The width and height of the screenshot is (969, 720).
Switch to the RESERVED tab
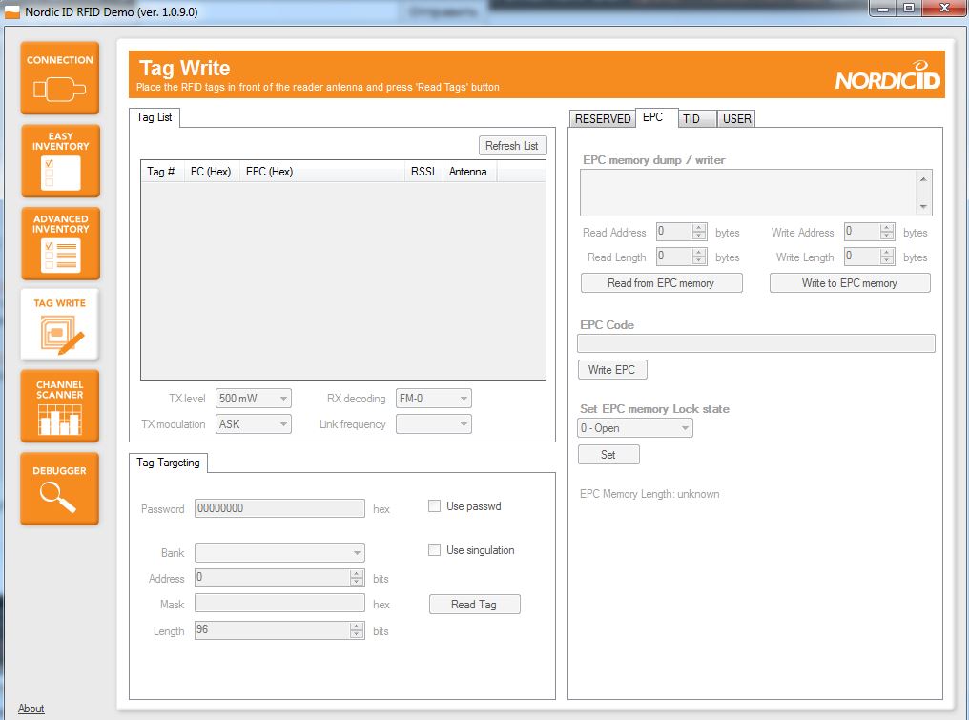603,118
